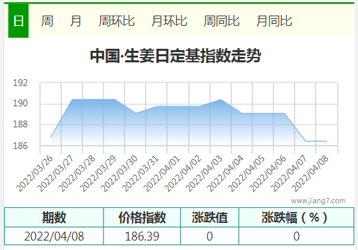The height and width of the screenshot is (250, 358).
Task: Click the 190 y-axis label
Action: point(20,103)
